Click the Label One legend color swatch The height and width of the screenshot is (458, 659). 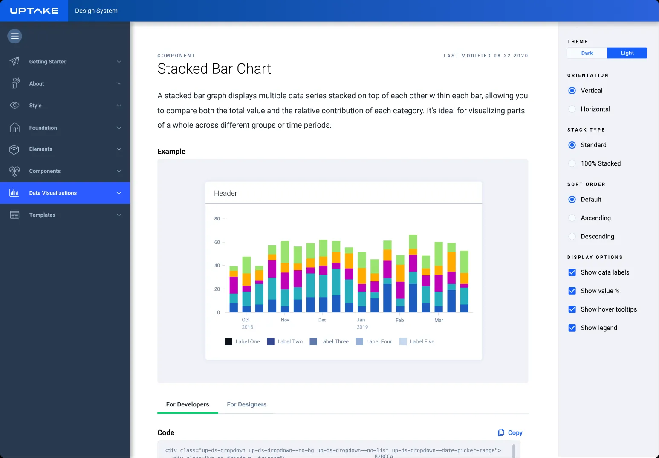coord(228,341)
